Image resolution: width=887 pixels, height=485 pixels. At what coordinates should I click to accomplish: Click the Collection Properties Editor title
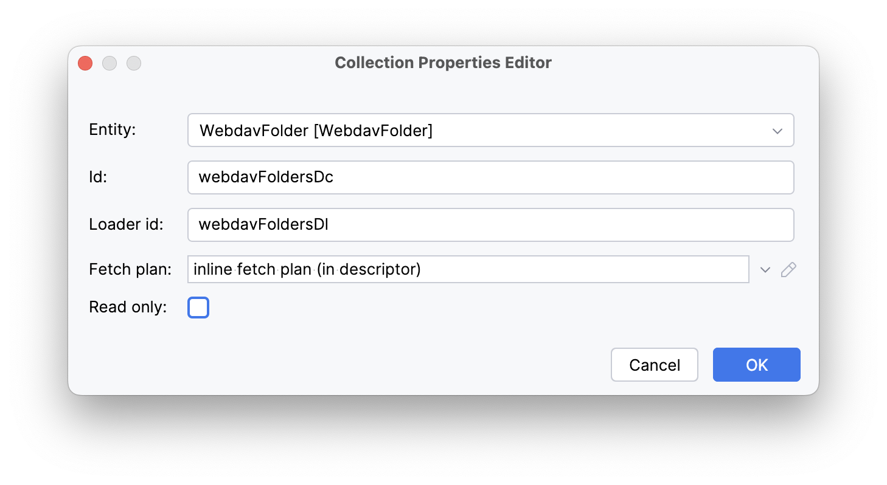443,63
